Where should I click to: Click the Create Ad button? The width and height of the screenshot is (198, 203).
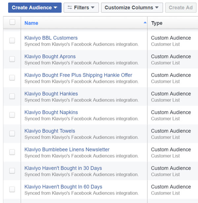pos(181,8)
